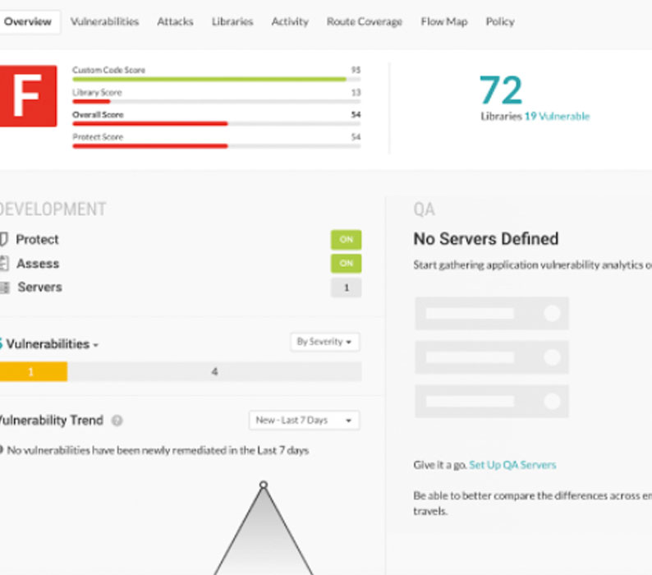The width and height of the screenshot is (652, 575).
Task: Click the gray severity bar segment showing 4
Action: [214, 372]
